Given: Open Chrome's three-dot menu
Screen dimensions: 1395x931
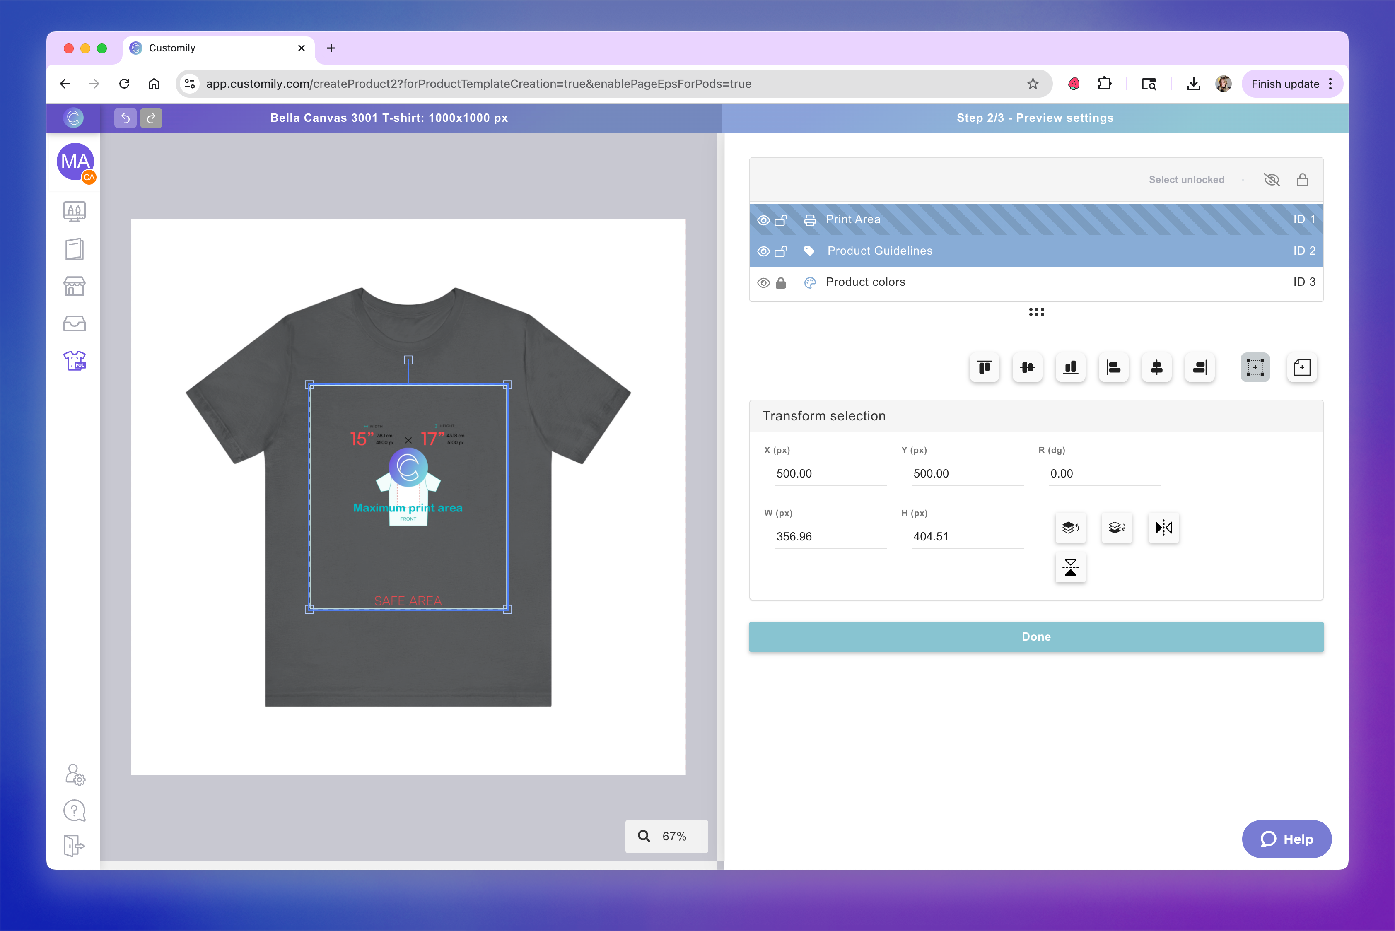Looking at the screenshot, I should coord(1330,84).
